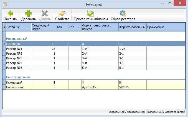
Task: Maximize the Реестры window
Action: tap(170, 3)
